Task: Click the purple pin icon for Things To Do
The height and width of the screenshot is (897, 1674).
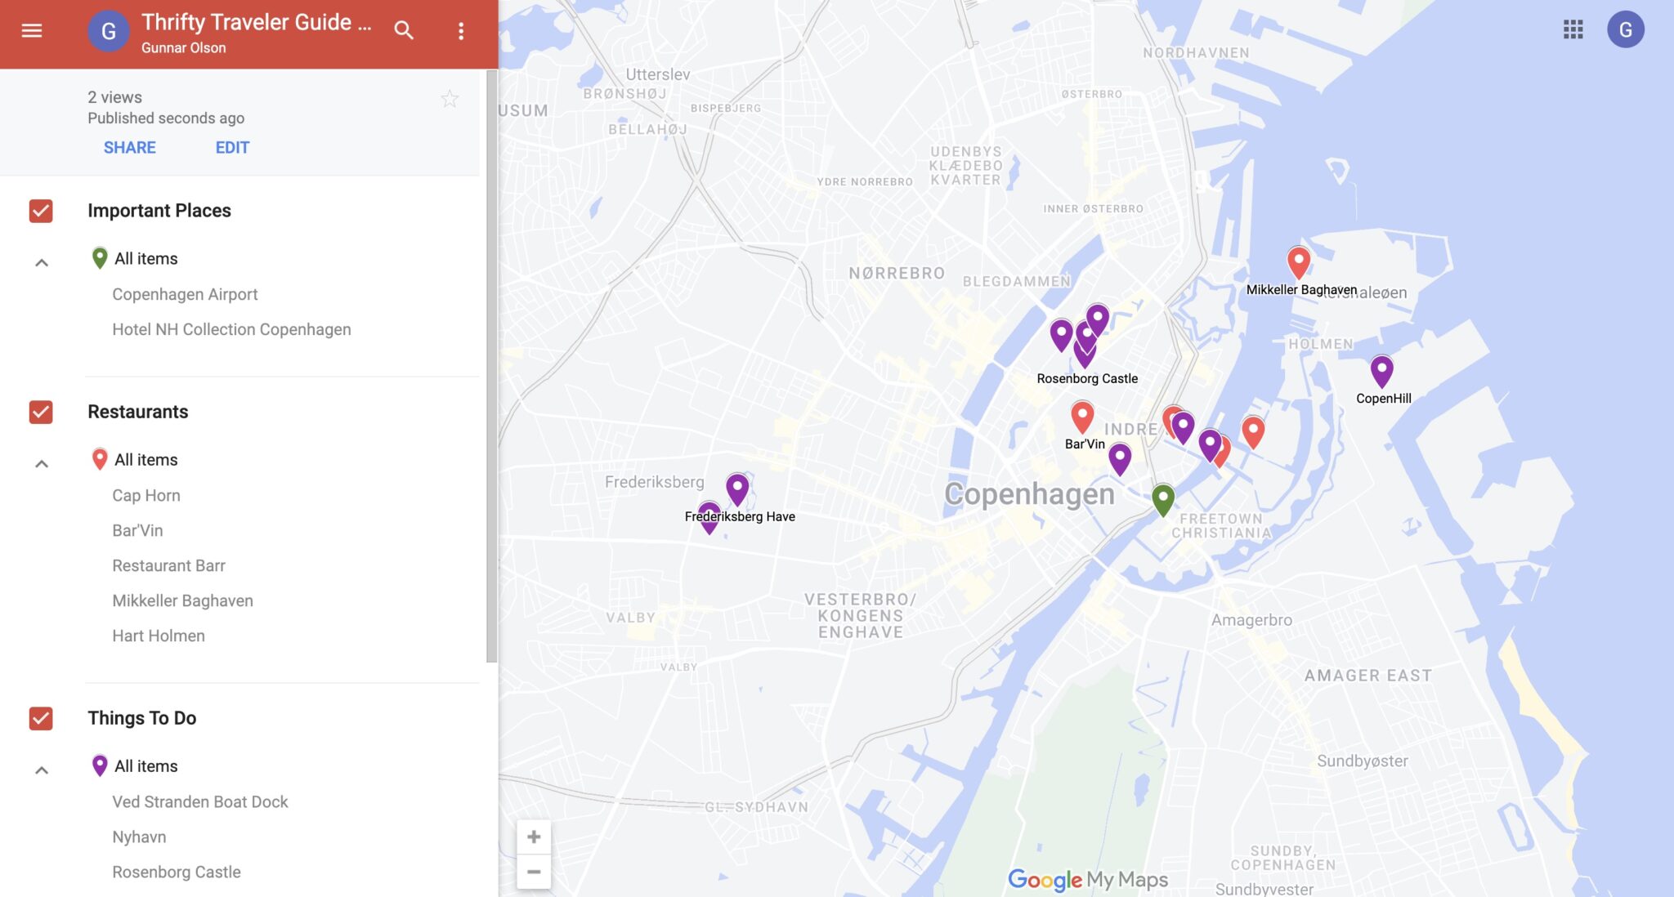Action: click(100, 765)
